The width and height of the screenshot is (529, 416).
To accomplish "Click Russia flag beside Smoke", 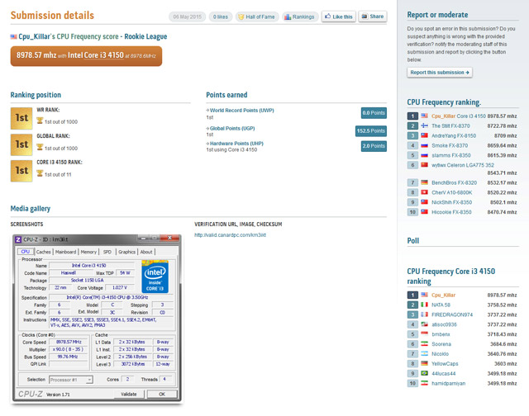I will pyautogui.click(x=424, y=145).
